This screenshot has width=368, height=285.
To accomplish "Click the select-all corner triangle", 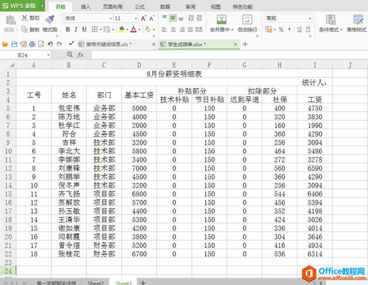I will (x=11, y=65).
